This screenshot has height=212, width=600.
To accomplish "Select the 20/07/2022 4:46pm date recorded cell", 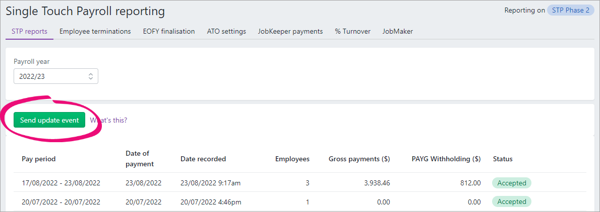I will click(211, 202).
